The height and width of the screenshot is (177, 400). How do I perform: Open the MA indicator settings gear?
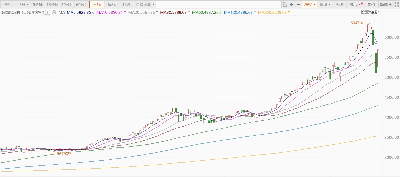54,12
